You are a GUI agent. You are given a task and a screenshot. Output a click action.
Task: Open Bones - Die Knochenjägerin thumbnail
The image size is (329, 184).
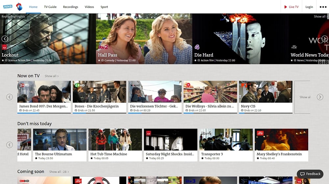coord(99,92)
